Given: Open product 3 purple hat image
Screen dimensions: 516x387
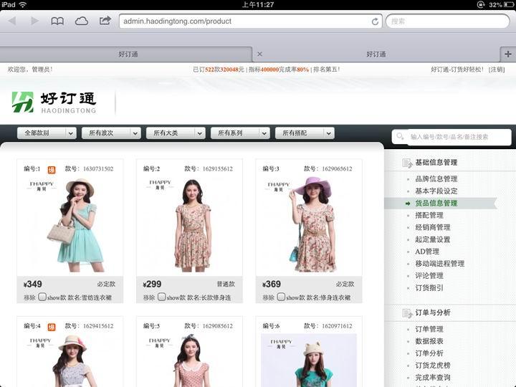Looking at the screenshot, I should click(x=309, y=225).
